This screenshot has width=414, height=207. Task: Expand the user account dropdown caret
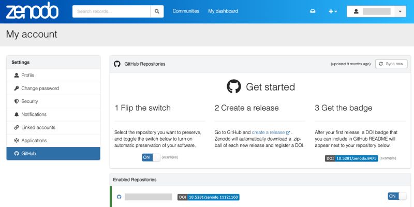(x=400, y=11)
